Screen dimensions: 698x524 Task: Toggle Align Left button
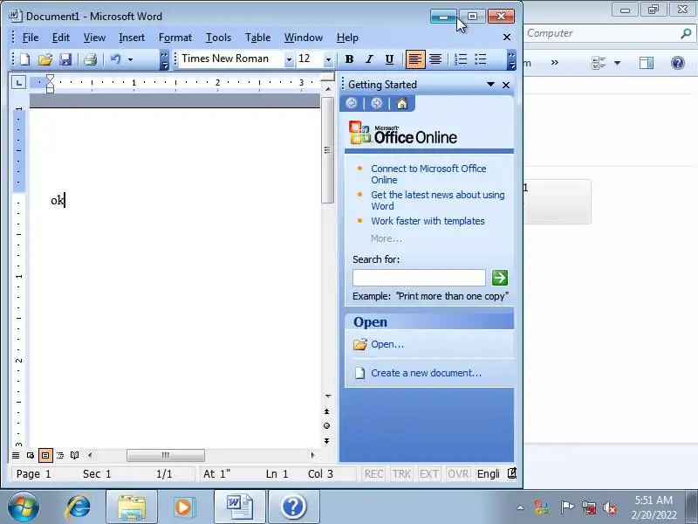coord(415,59)
